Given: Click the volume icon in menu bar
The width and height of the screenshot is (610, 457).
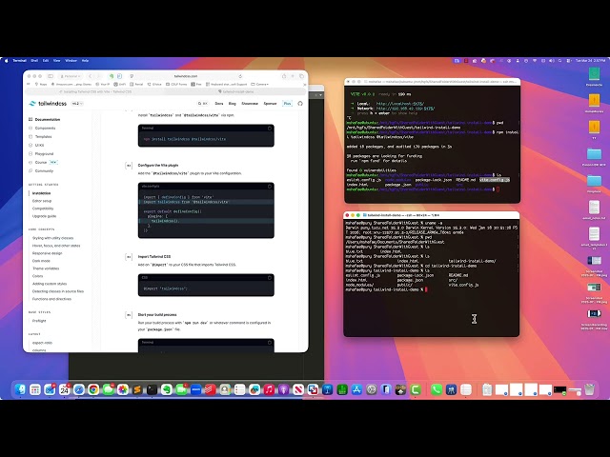Looking at the screenshot, I should click(x=552, y=61).
